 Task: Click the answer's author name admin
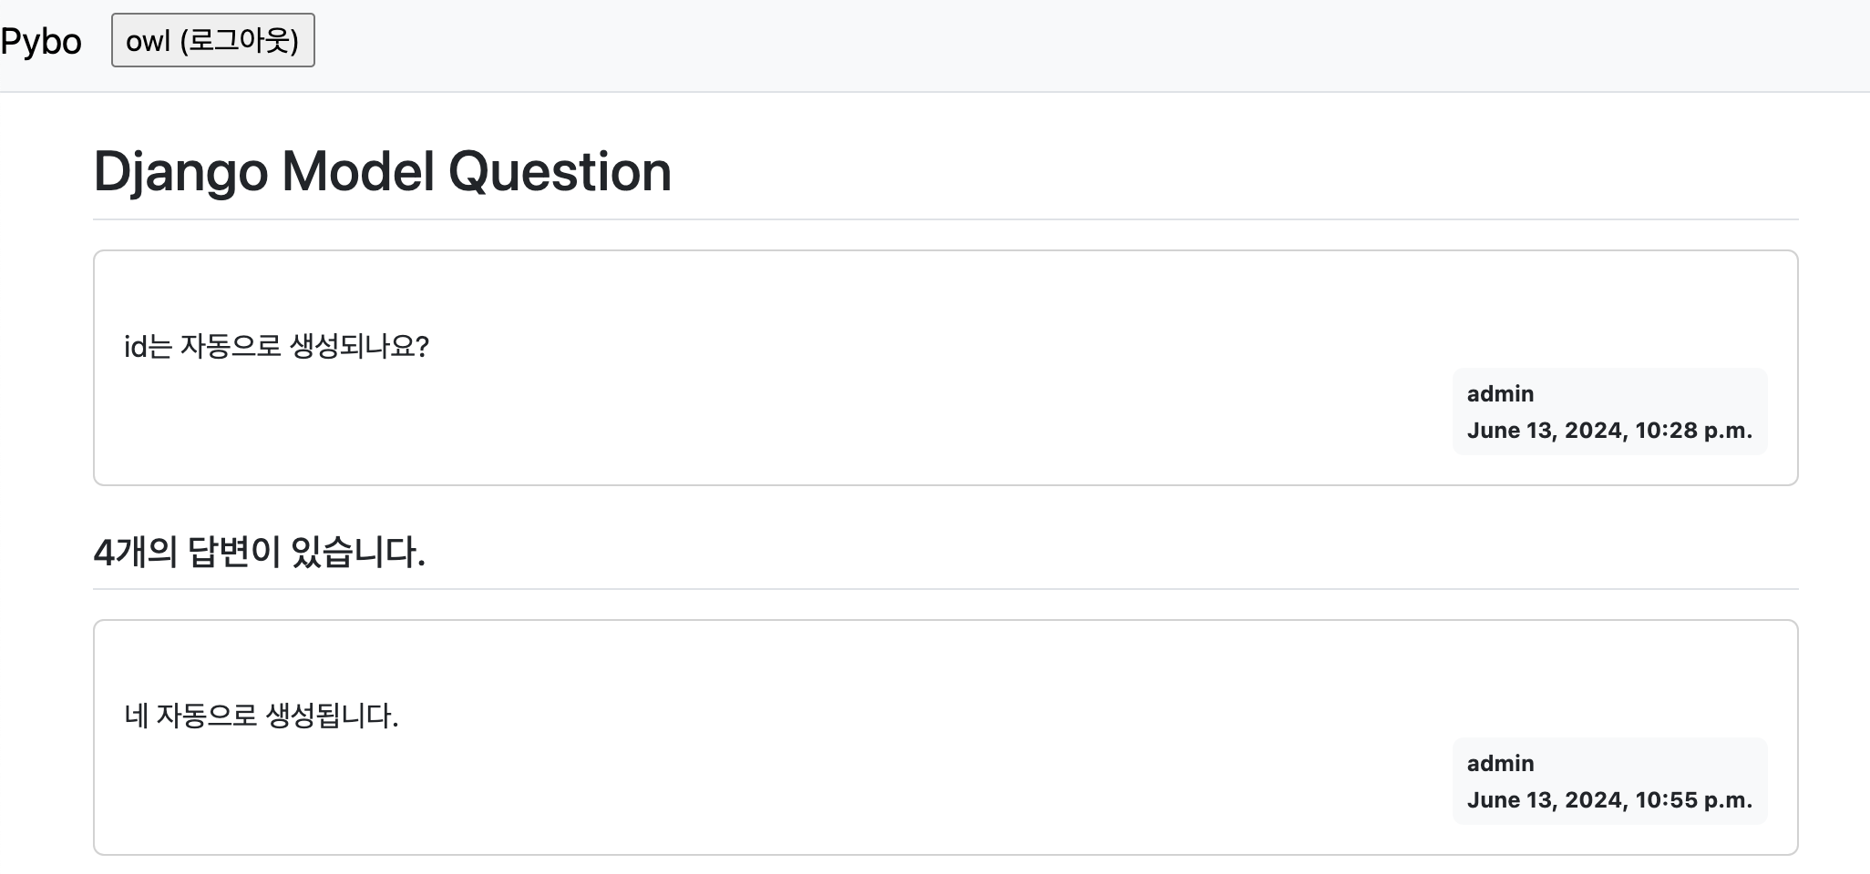point(1500,764)
